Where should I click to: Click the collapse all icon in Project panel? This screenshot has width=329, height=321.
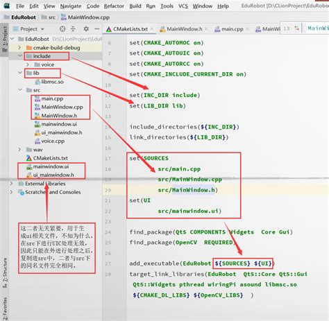[73, 29]
